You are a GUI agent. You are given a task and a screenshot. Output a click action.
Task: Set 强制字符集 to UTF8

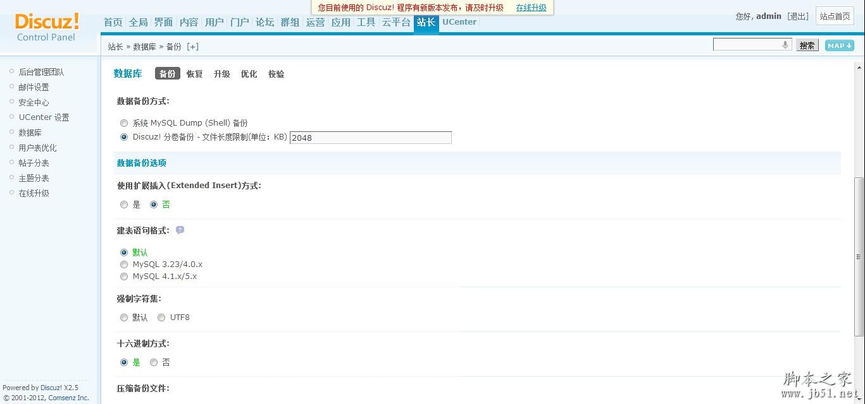point(161,318)
